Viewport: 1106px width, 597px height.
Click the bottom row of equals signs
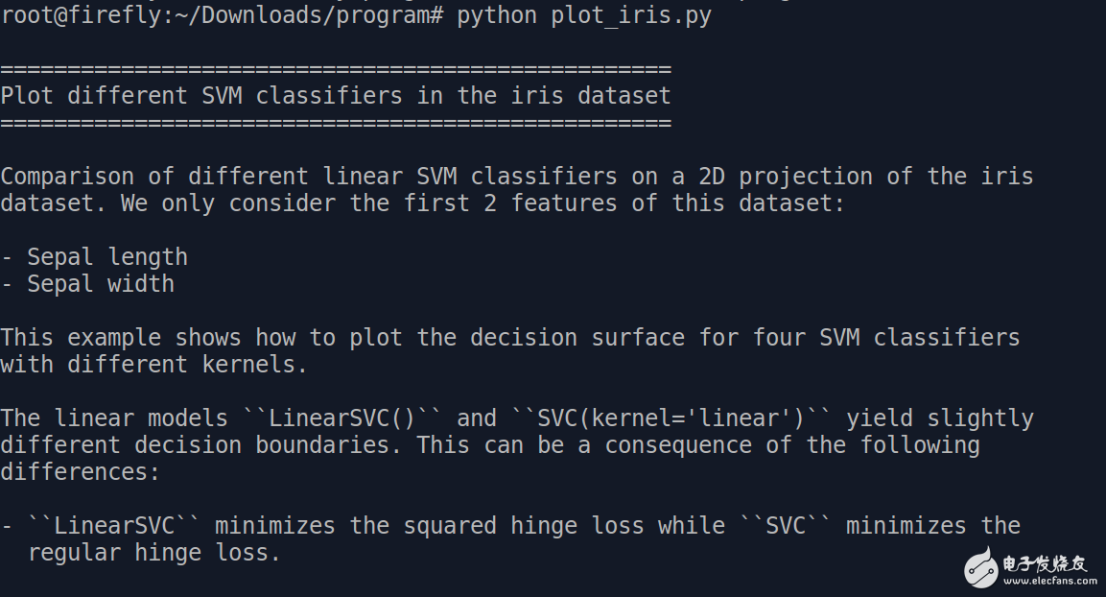click(336, 123)
